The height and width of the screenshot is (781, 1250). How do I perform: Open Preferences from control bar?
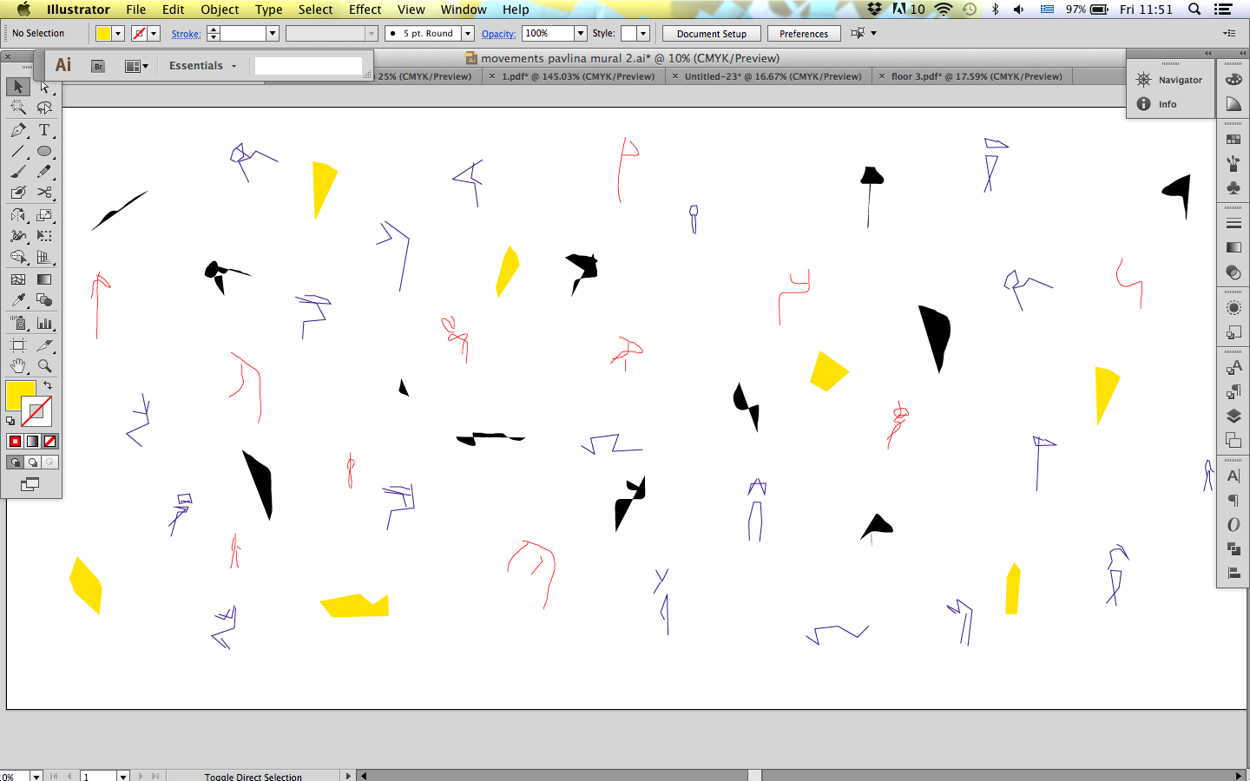coord(804,34)
